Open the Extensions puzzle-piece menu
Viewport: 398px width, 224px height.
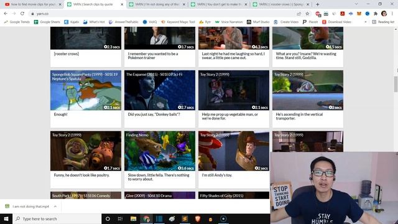click(x=376, y=14)
